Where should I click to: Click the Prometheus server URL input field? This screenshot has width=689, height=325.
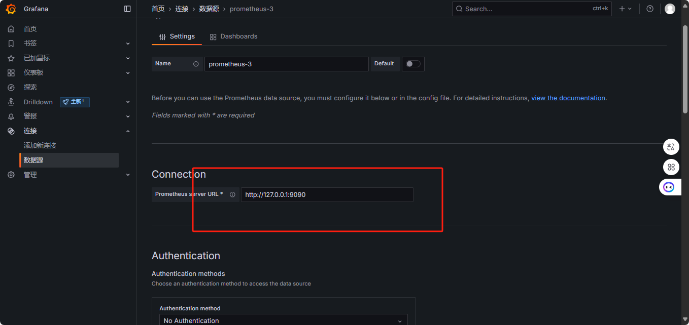click(327, 194)
